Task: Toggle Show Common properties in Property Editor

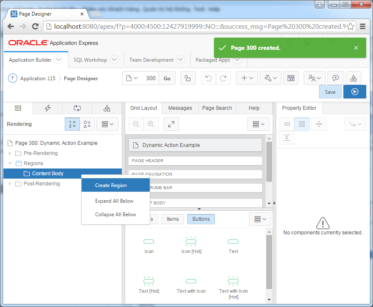Action: (x=287, y=124)
